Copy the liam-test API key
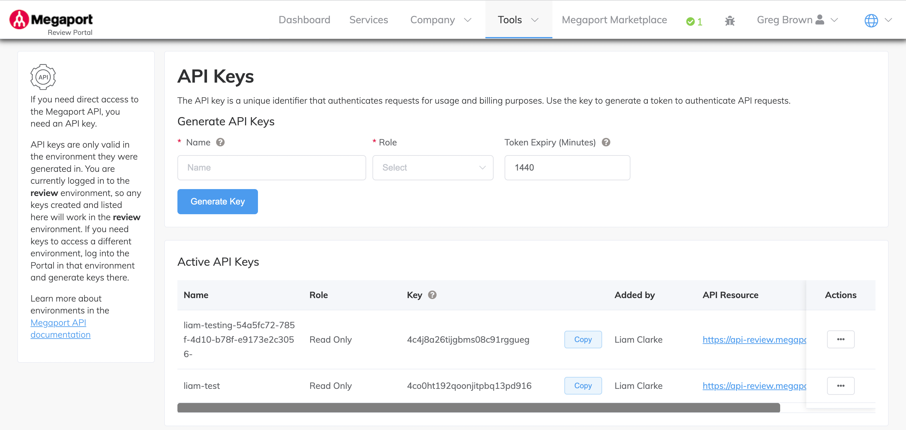906x430 pixels. coord(583,385)
